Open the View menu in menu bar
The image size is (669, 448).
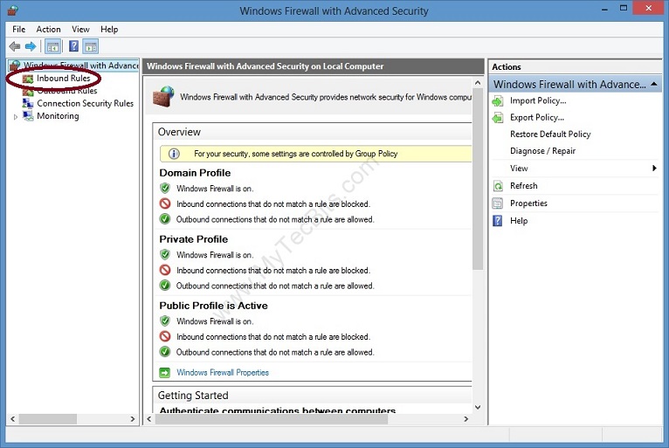click(x=80, y=29)
